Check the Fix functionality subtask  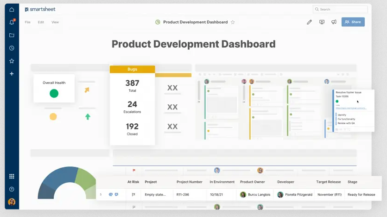pyautogui.click(x=346, y=119)
